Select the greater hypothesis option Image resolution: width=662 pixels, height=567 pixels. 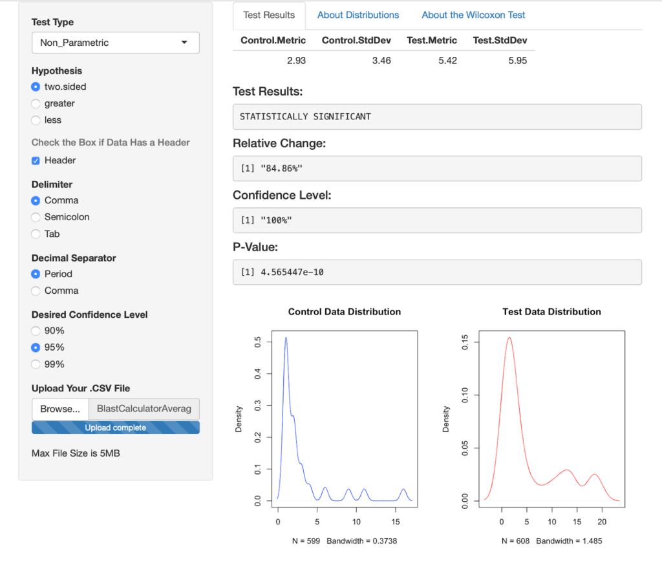click(x=36, y=103)
